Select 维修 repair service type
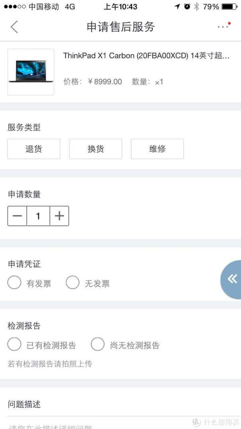Viewport: 241px width, 429px height. pos(157,149)
